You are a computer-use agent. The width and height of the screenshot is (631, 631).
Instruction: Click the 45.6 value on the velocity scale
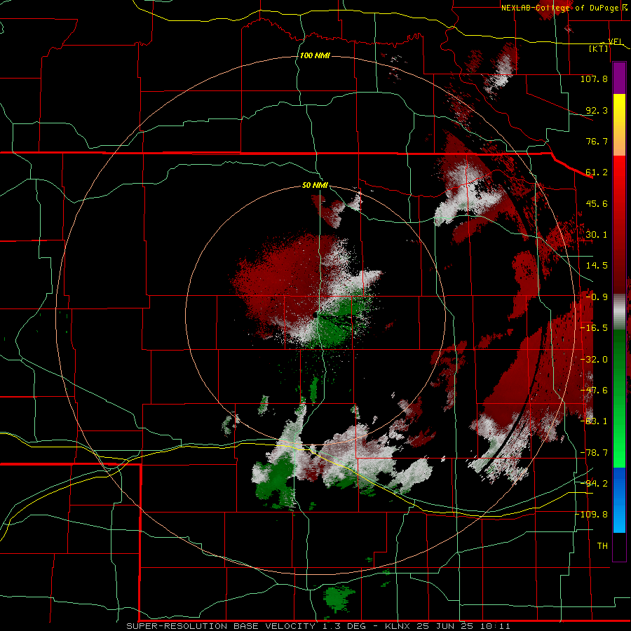[597, 203]
